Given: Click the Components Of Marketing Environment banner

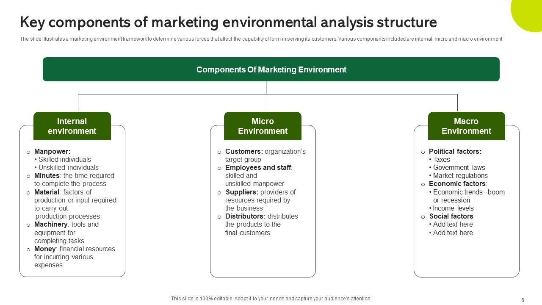Looking at the screenshot, I should pyautogui.click(x=271, y=69).
